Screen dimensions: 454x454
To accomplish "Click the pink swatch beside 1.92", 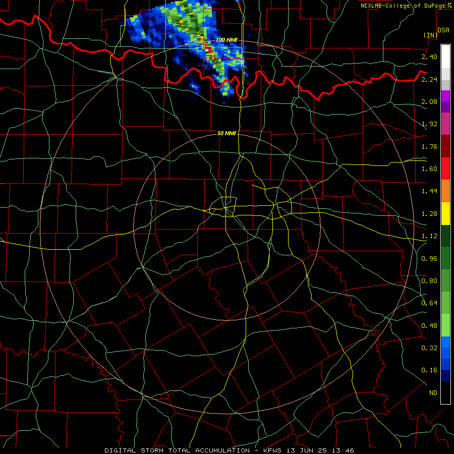I will [445, 124].
